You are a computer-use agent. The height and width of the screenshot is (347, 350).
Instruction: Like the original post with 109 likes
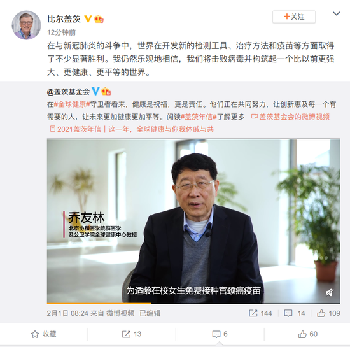(328, 313)
